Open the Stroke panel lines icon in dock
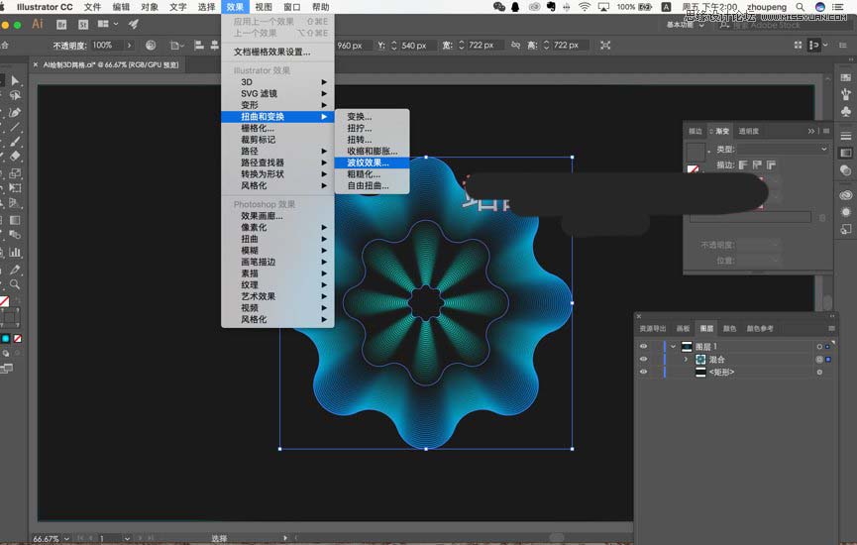 tap(845, 136)
